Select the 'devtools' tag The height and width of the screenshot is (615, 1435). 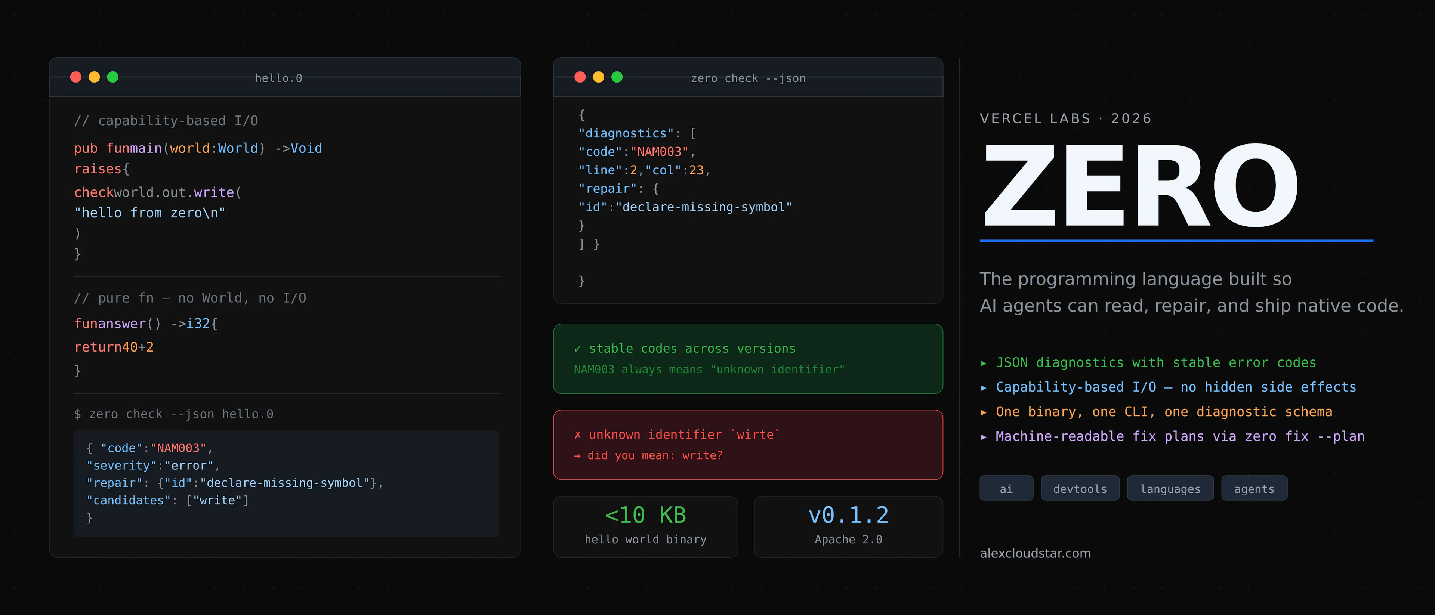point(1080,488)
